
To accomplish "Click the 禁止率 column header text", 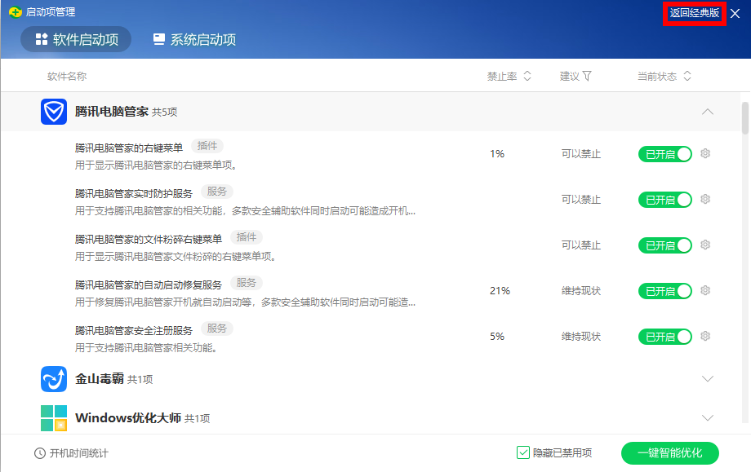I will pyautogui.click(x=502, y=76).
